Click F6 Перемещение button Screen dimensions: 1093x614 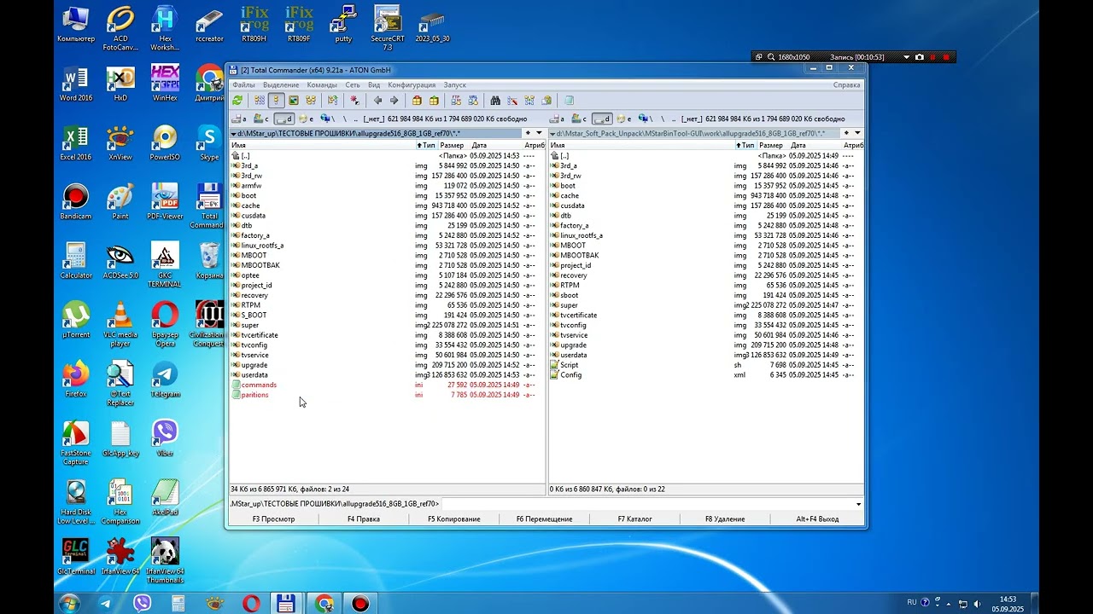pyautogui.click(x=545, y=518)
